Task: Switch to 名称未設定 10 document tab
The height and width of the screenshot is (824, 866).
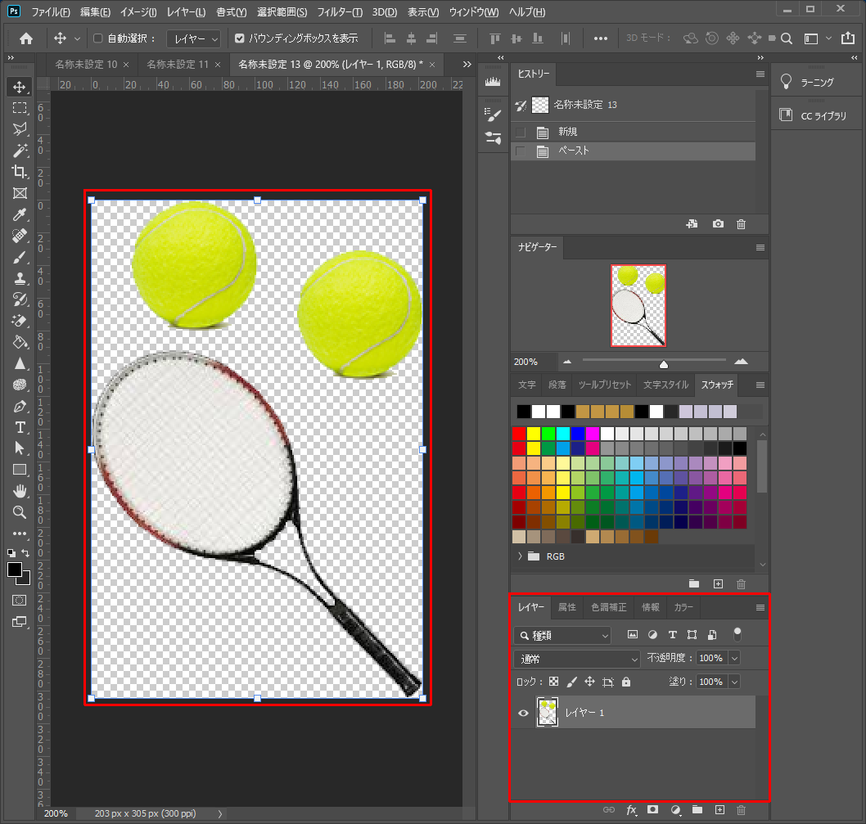Action: 86,65
